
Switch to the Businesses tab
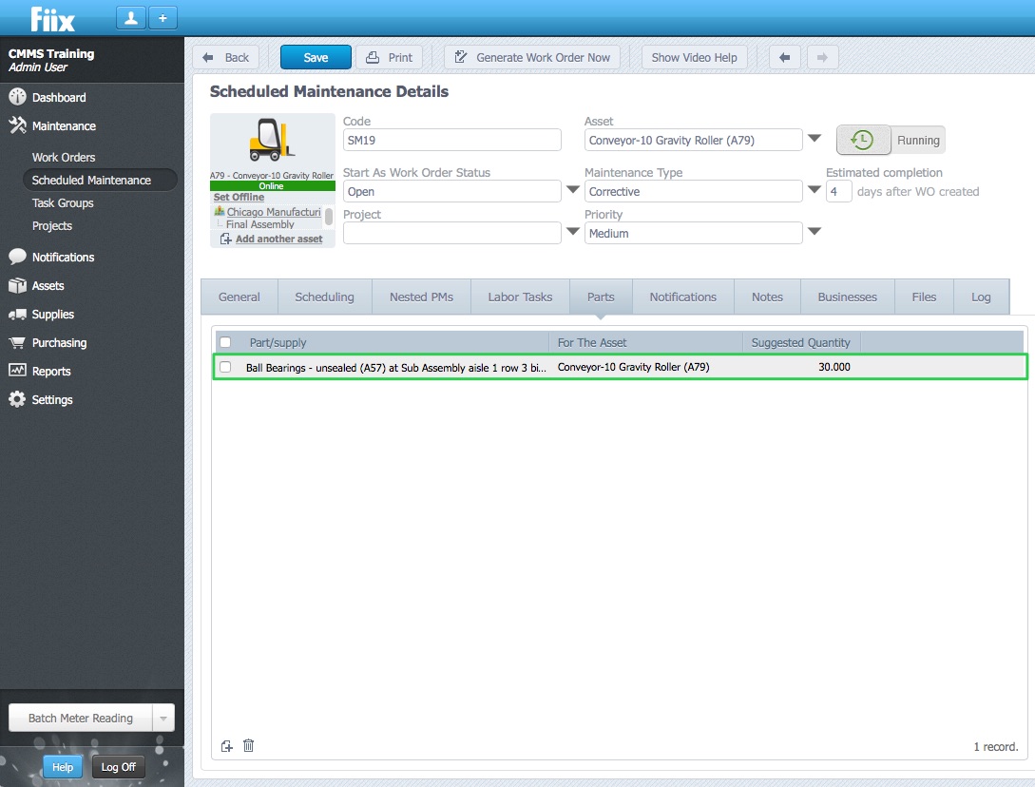[847, 298]
